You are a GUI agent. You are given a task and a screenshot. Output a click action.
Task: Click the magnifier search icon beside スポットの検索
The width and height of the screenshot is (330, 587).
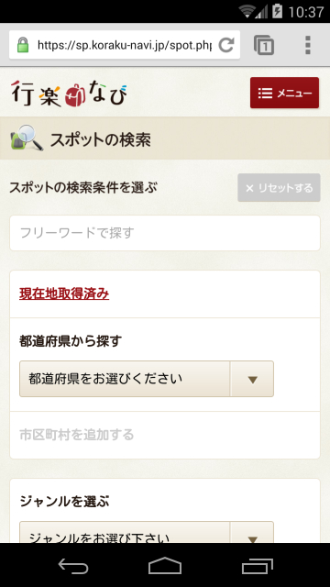(27, 138)
